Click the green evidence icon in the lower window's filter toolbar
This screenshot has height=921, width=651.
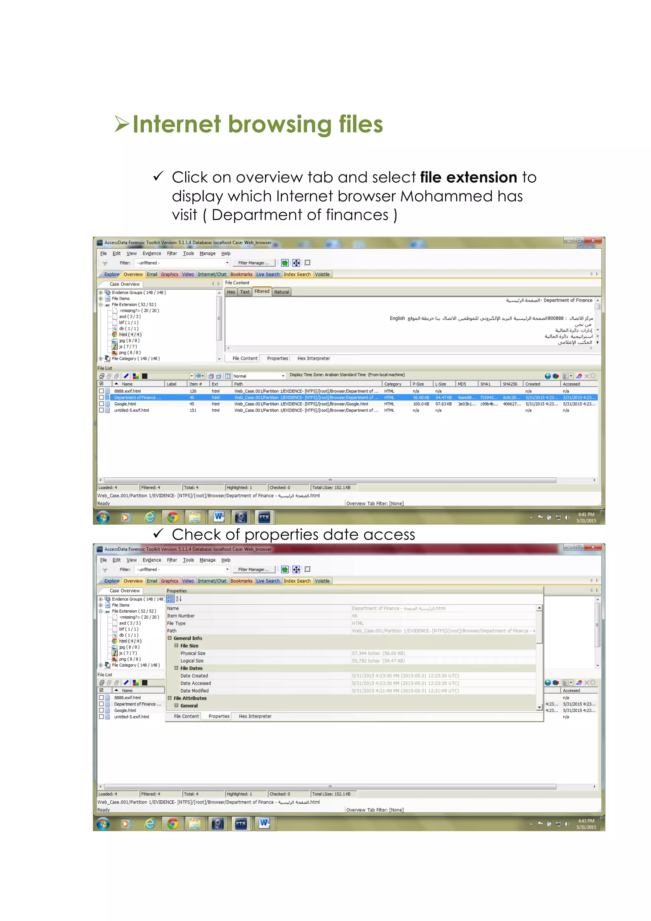pos(285,569)
